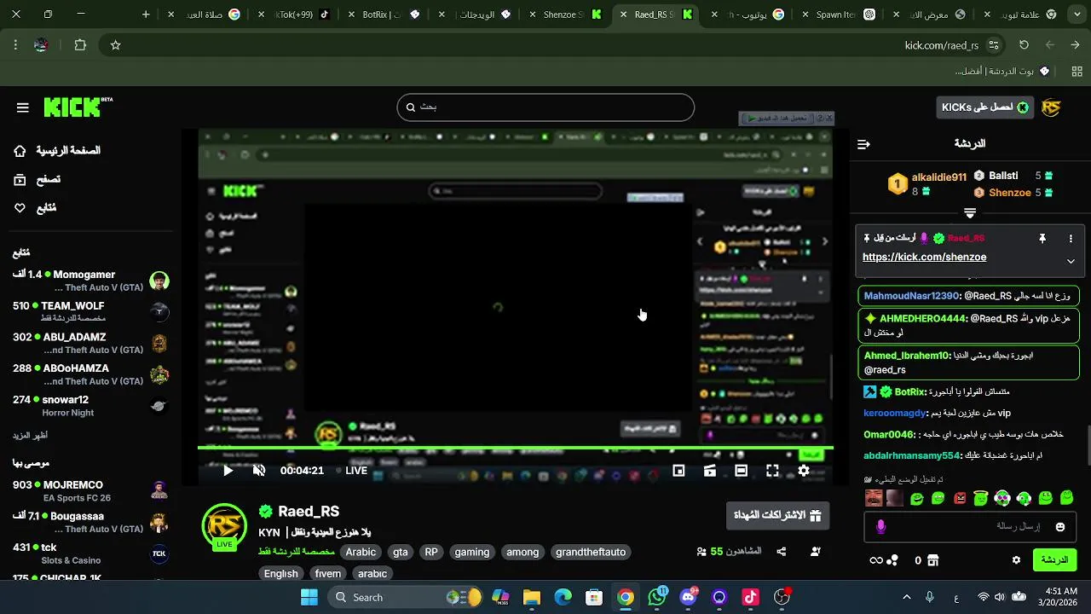This screenshot has width=1091, height=614.
Task: Open the kick.com/shenzoe pinned link
Action: pos(924,257)
